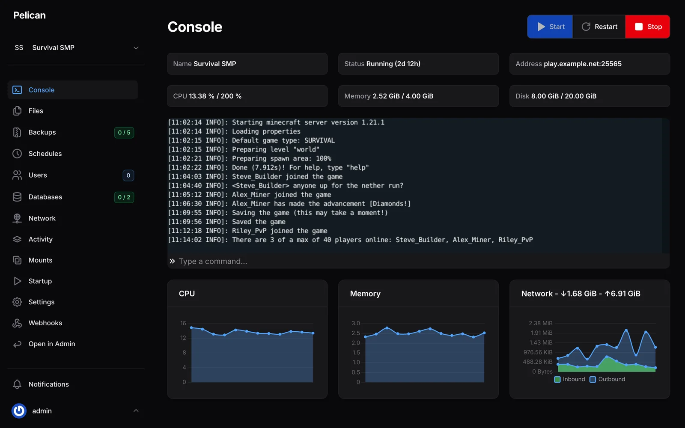Click the Disk 8.00 GiB / 20.00 GiB card
This screenshot has width=685, height=428.
(x=590, y=96)
